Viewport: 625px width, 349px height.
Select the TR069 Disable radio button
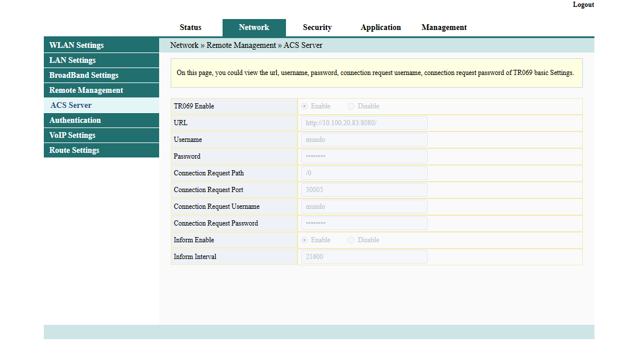[x=351, y=106]
